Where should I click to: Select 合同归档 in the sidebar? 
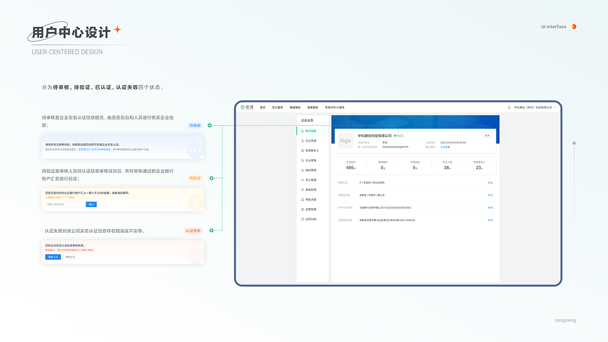click(313, 219)
